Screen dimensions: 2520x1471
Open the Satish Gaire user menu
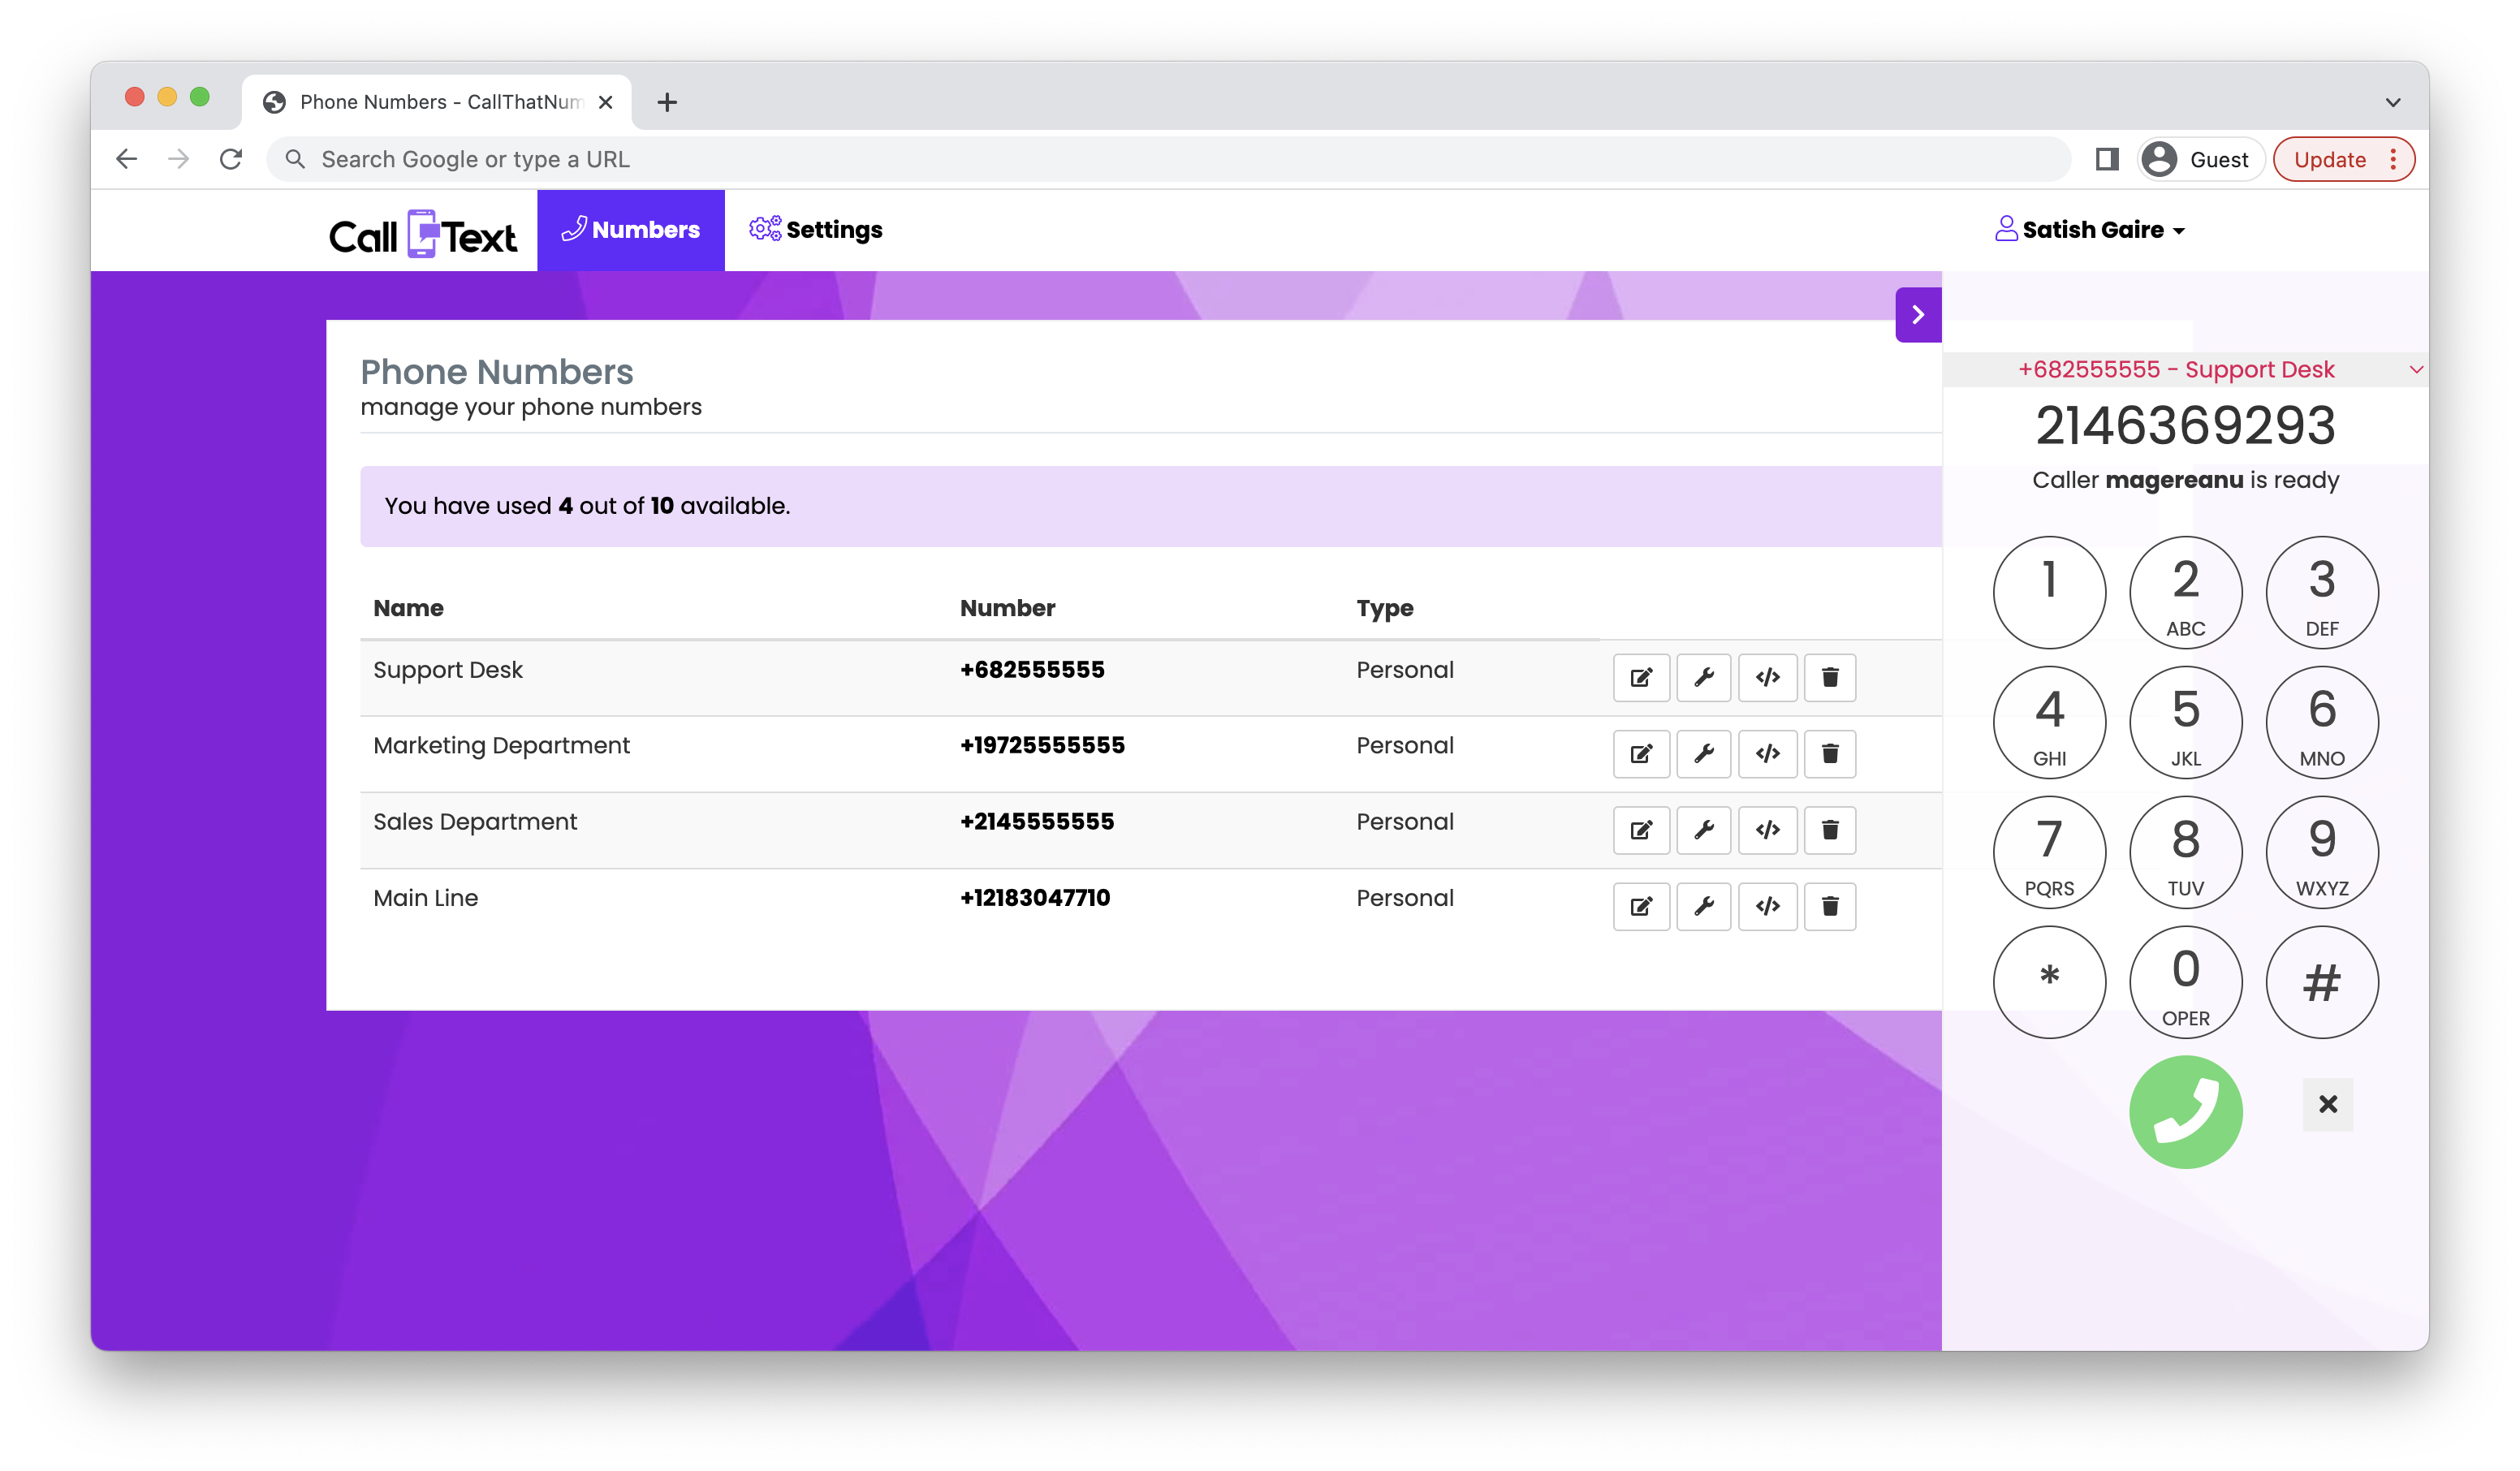pos(2090,230)
